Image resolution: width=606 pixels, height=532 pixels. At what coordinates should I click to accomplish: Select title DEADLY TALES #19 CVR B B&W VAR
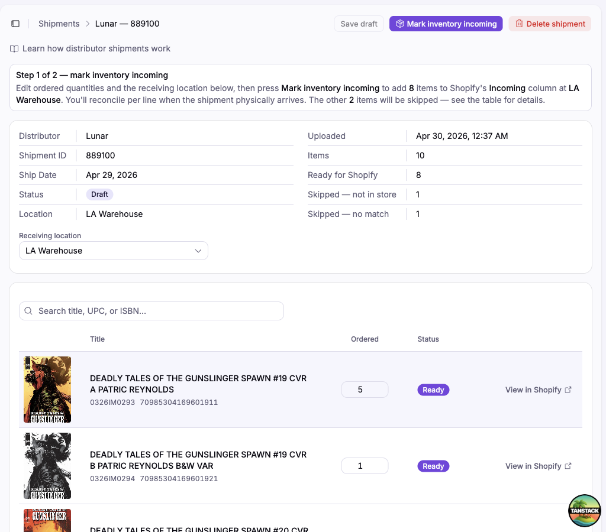[198, 460]
